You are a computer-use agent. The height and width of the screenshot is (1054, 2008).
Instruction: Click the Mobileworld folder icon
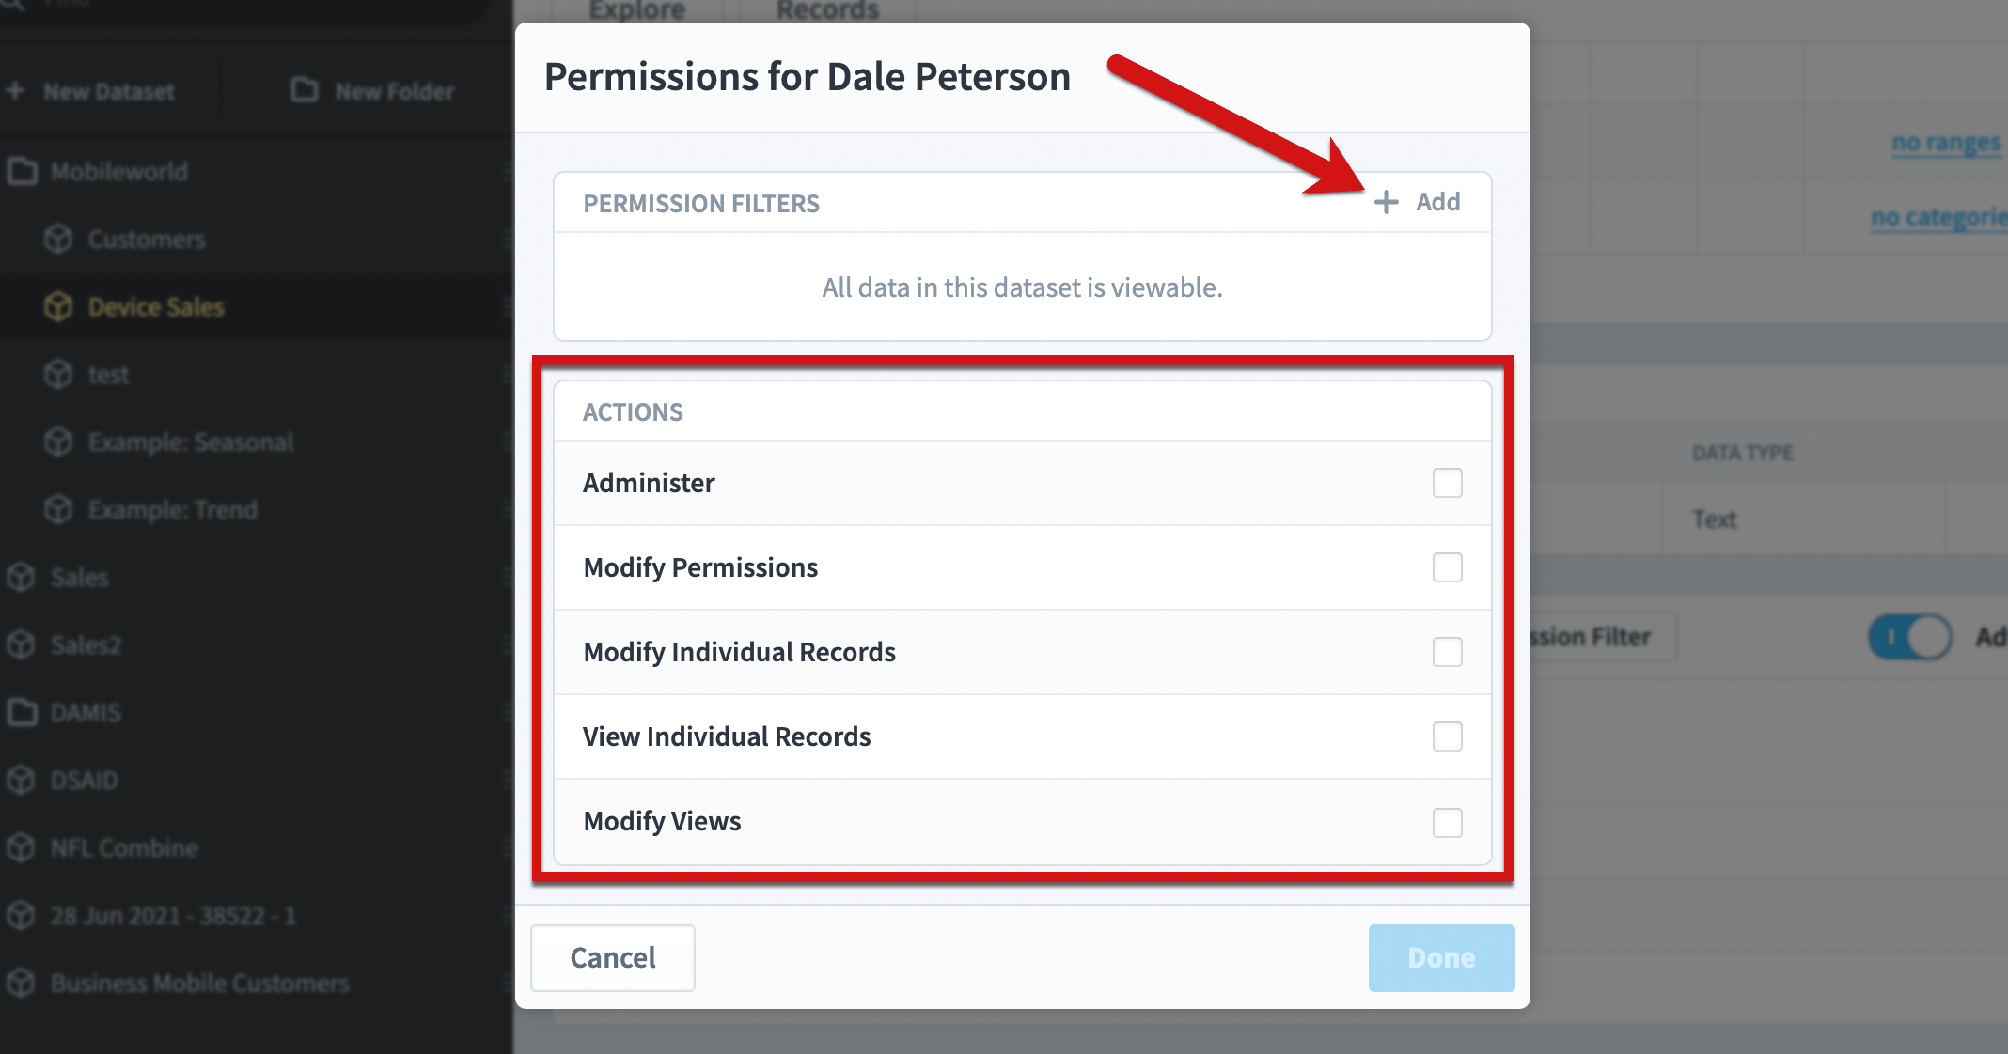[x=22, y=172]
